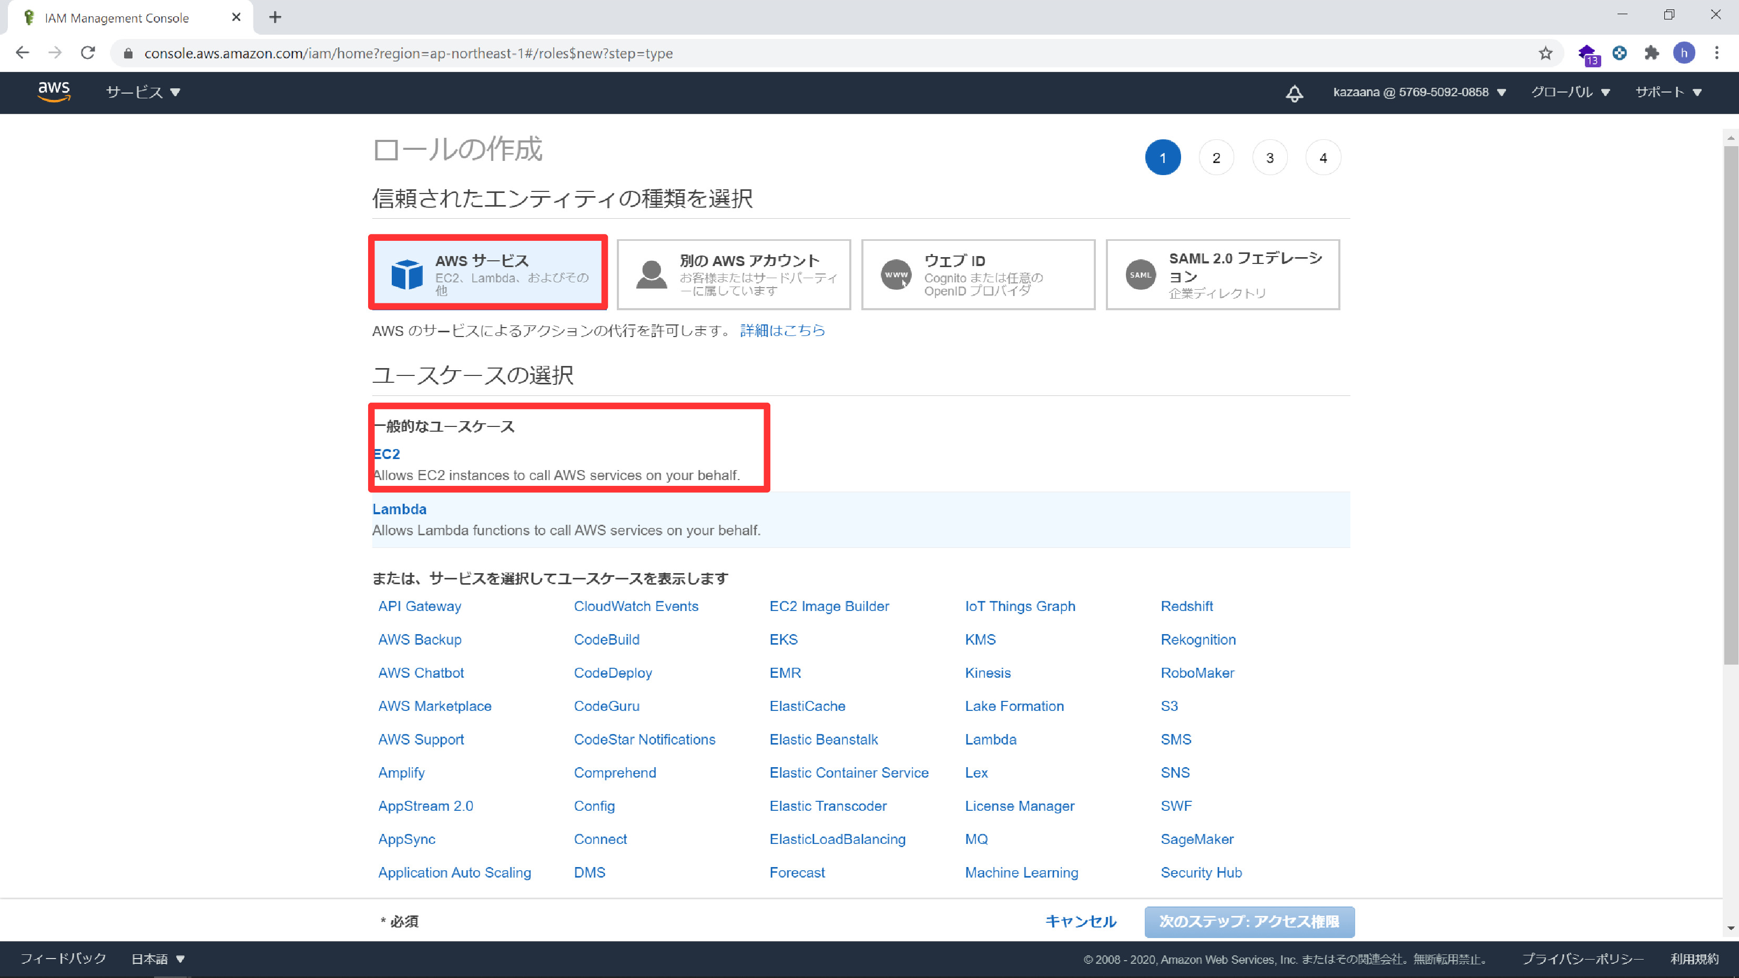Open the kazaana account dropdown

[1419, 93]
